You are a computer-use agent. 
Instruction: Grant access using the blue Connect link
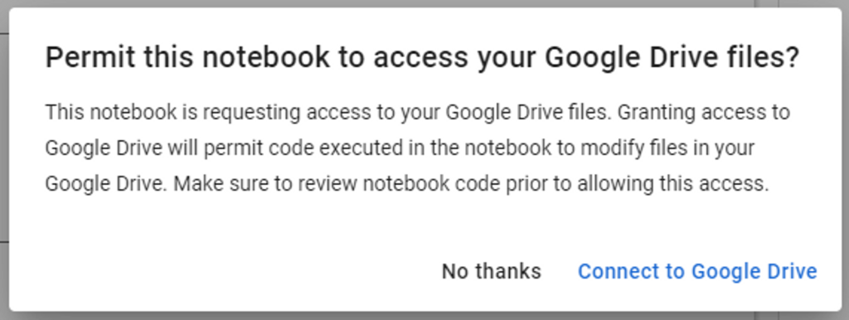(x=697, y=271)
